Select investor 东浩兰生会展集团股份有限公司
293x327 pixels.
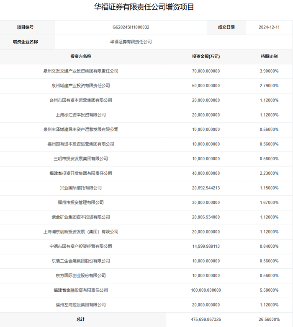[81, 261]
